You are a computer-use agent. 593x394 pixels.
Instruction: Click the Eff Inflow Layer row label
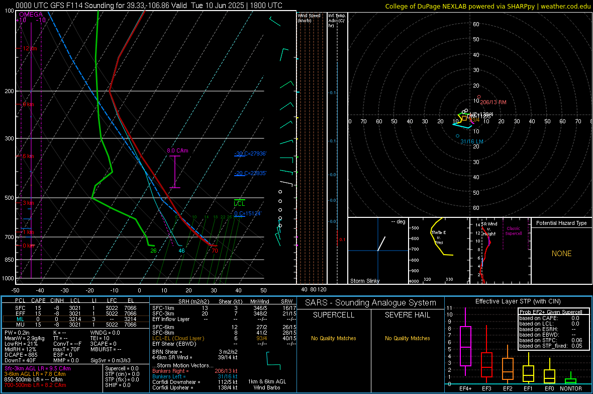171,319
